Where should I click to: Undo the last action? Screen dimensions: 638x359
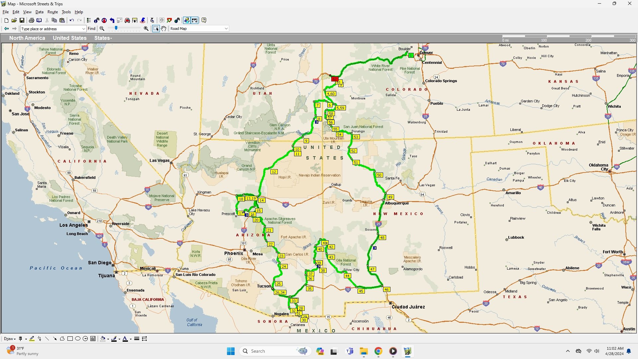pos(71,20)
